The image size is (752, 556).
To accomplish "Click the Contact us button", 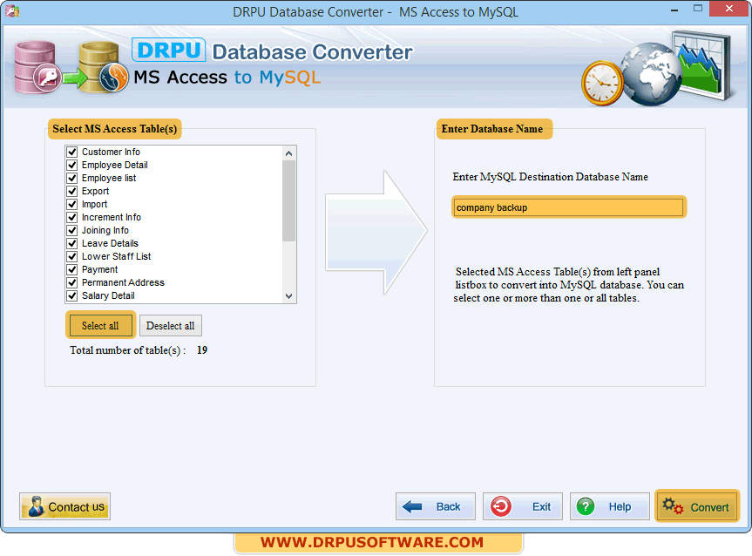I will coord(64,506).
